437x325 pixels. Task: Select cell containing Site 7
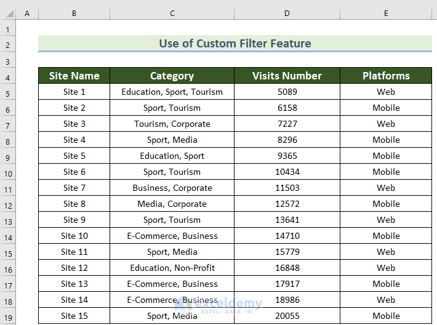tap(74, 188)
